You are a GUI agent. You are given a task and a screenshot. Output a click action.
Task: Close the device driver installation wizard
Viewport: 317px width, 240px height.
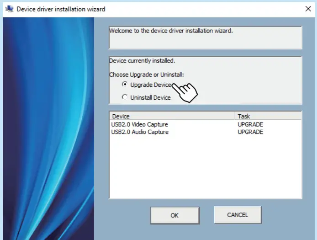click(308, 9)
